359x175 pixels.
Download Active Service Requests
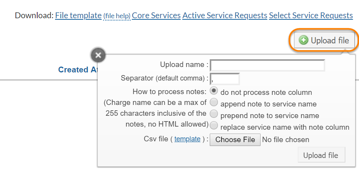tap(225, 15)
